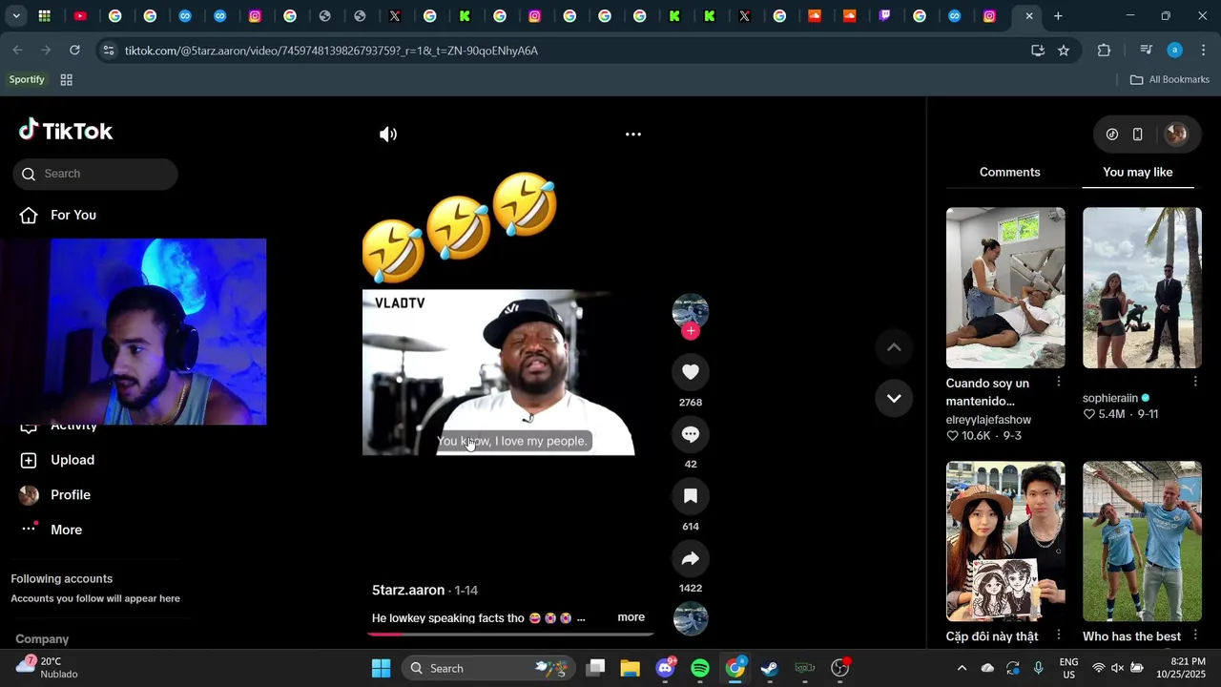This screenshot has height=687, width=1221.
Task: Share the video using the arrow icon
Action: [x=691, y=558]
